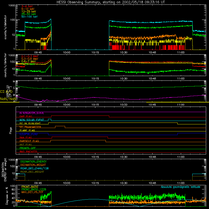Click the M class label on GOES axis

point(14,82)
